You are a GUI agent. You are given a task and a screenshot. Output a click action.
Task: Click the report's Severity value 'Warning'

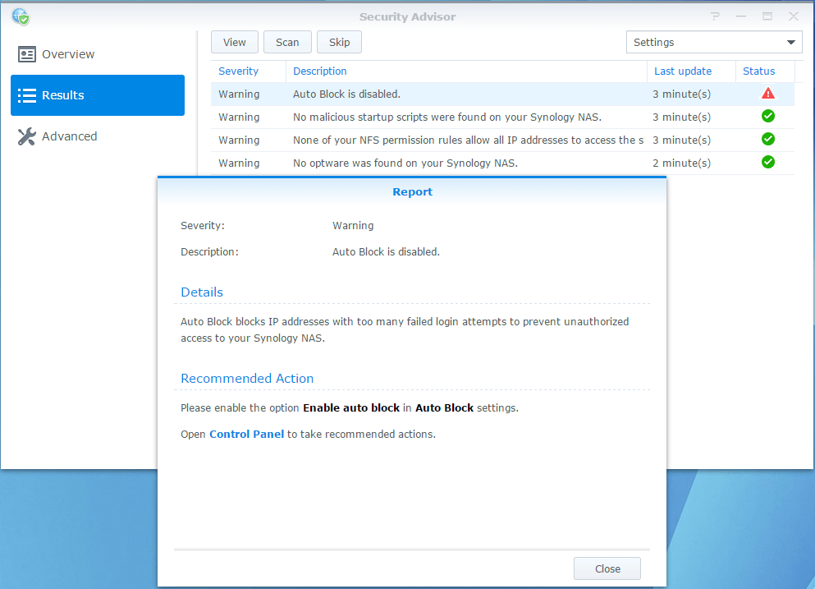point(353,226)
